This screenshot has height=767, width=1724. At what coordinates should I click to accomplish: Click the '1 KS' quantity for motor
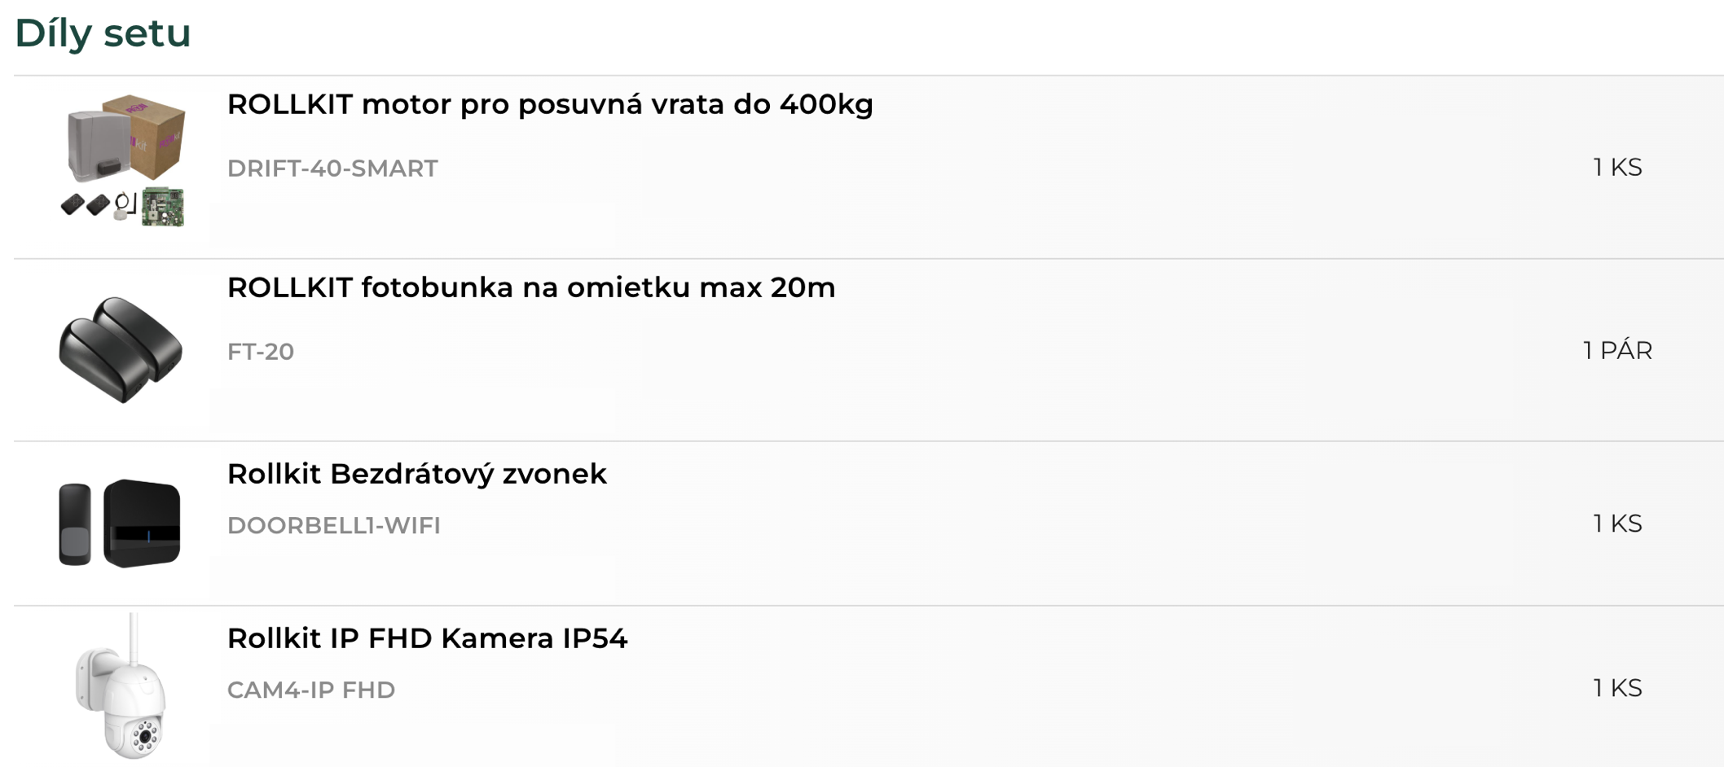pos(1617,167)
